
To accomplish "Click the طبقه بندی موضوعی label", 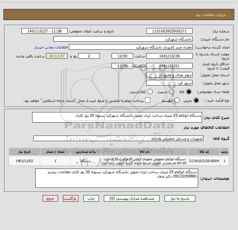I will click(213, 92).
